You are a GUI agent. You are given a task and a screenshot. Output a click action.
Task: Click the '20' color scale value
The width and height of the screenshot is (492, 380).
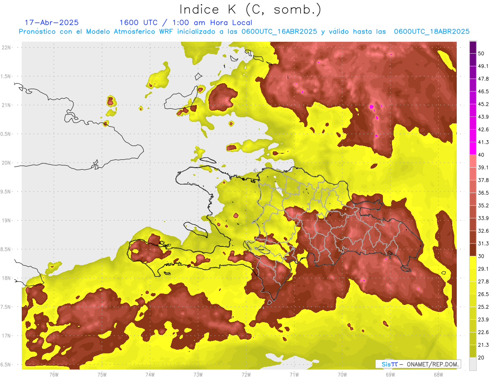point(481,357)
